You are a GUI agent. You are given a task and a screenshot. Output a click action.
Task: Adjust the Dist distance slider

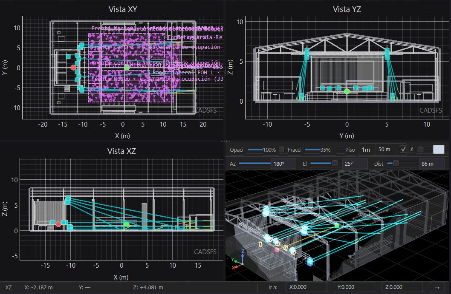pyautogui.click(x=403, y=164)
